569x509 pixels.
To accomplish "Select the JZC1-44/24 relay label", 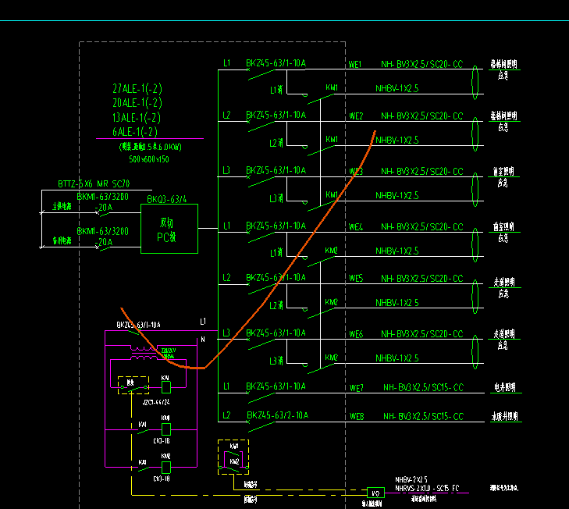I will [156, 402].
